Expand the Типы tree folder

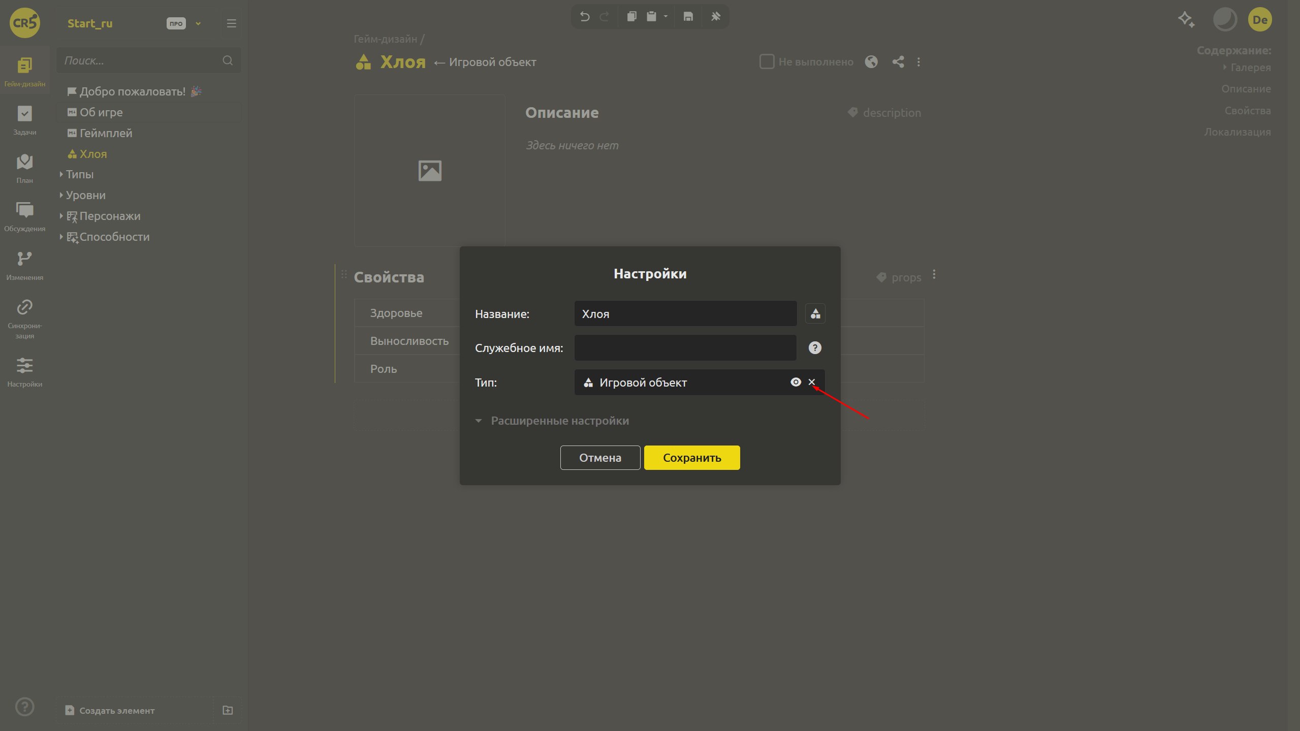point(61,174)
